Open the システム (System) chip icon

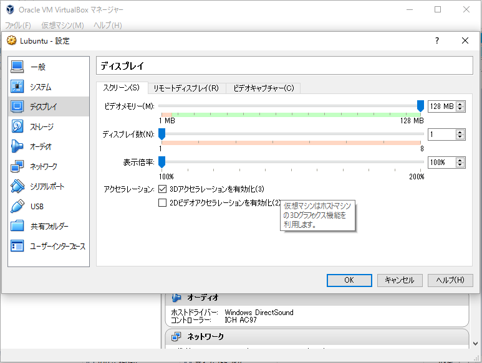pos(17,87)
